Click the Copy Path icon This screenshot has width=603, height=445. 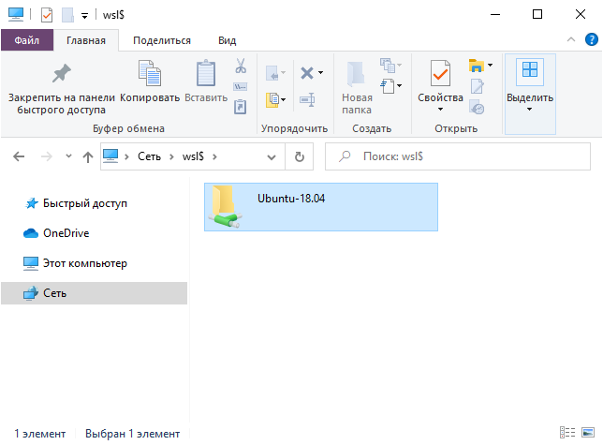241,86
